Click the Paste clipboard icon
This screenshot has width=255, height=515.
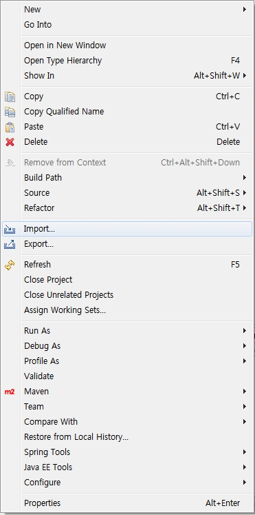(10, 127)
